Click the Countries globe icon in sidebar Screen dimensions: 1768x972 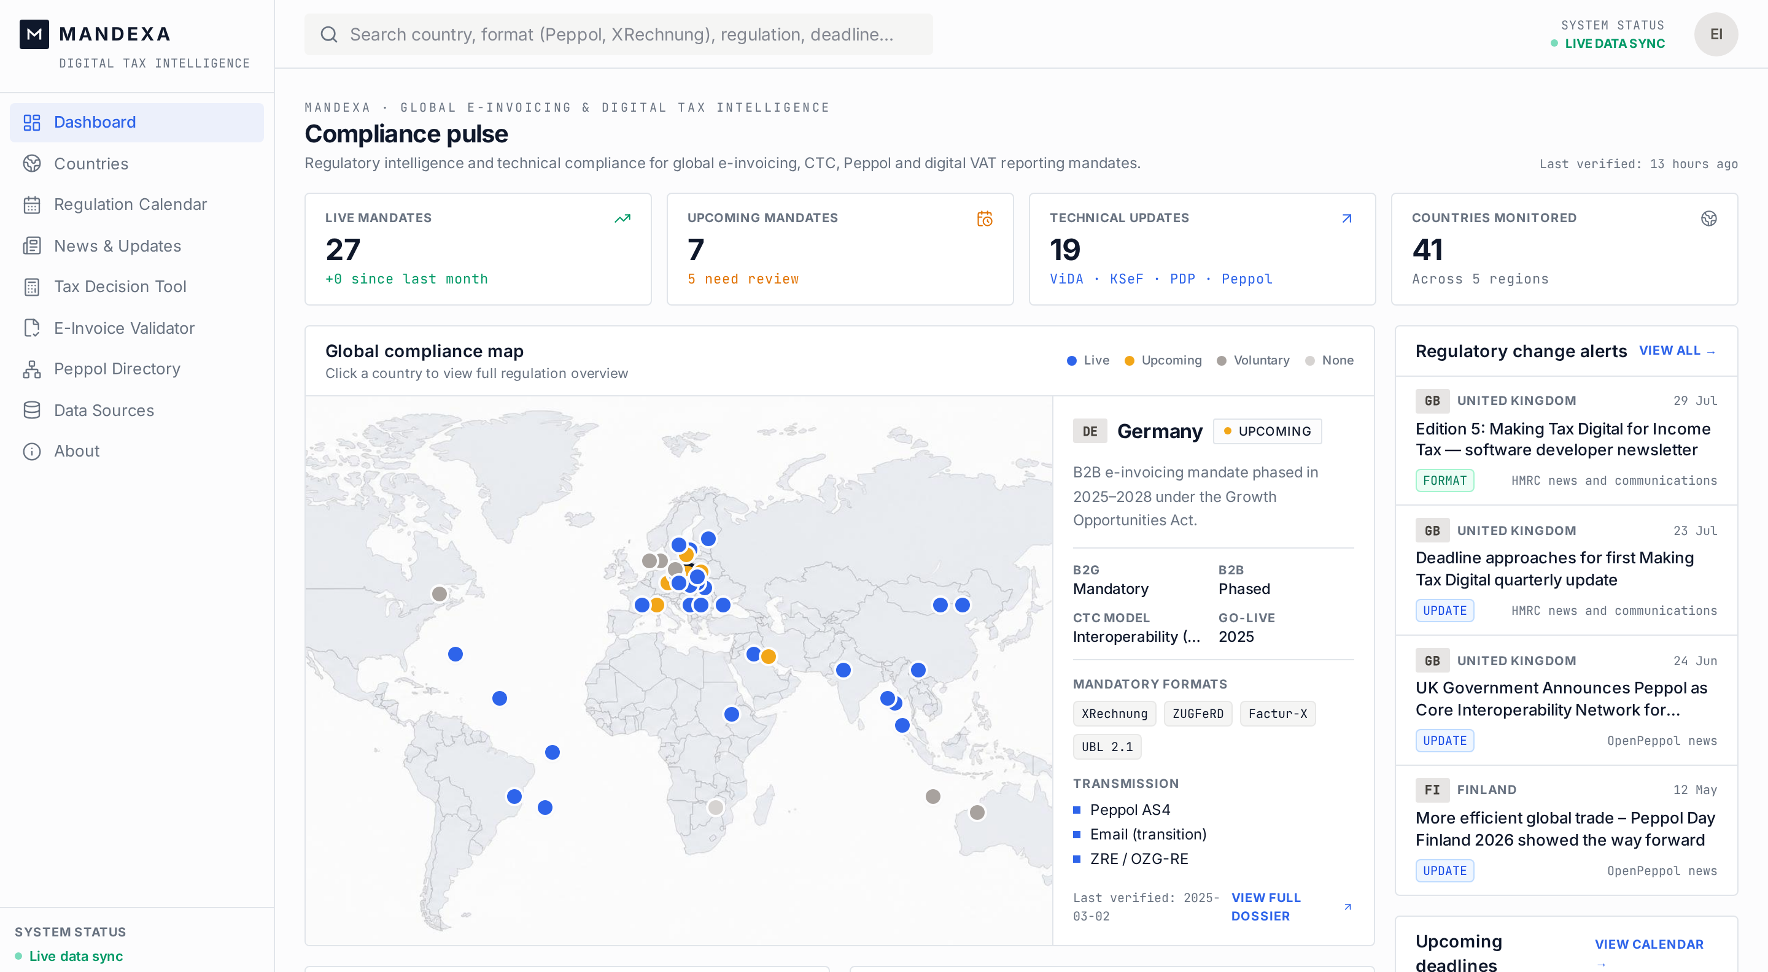(31, 163)
